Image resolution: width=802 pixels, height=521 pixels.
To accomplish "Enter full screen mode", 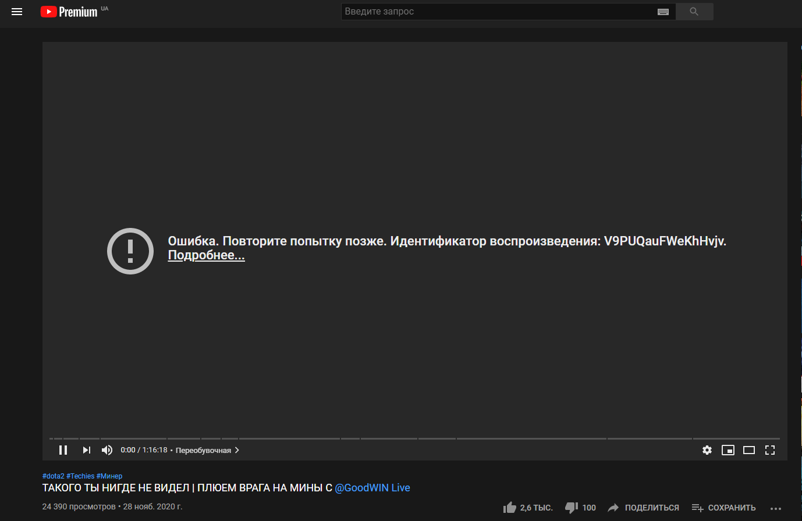I will (x=770, y=450).
